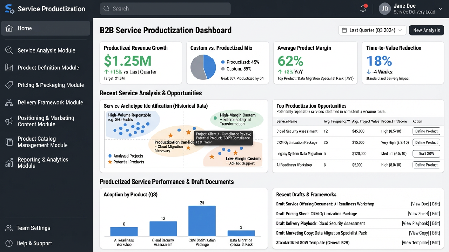Edit the CRM Optimization Package pricing sheet
This screenshot has height=252, width=449.
(436, 214)
